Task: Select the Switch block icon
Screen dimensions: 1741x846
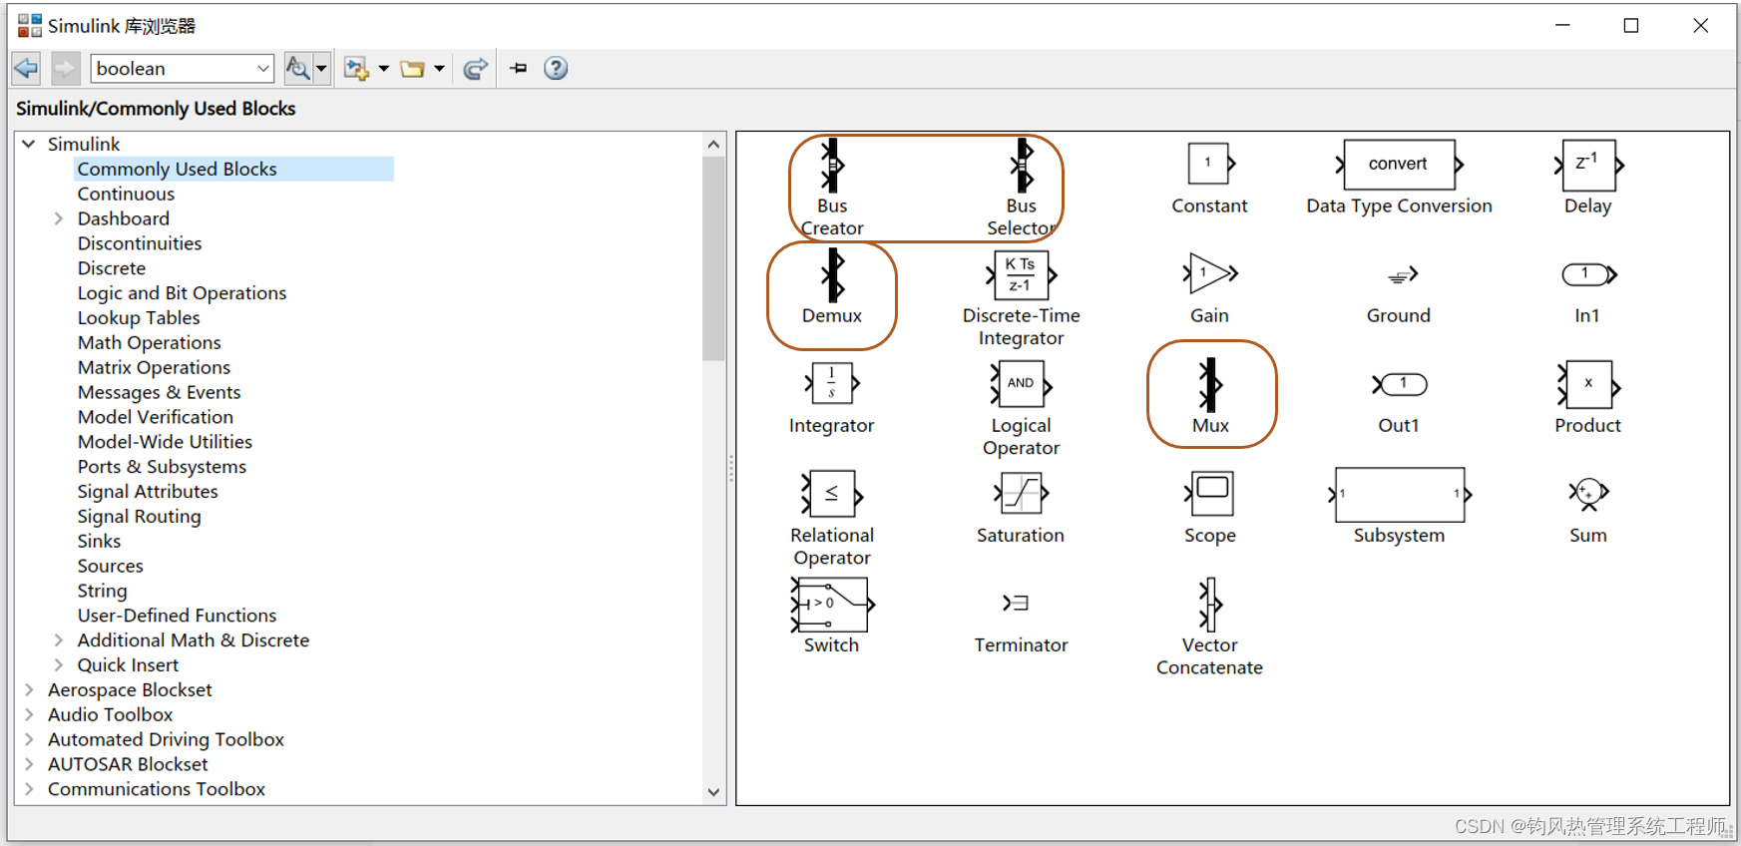Action: (x=832, y=604)
